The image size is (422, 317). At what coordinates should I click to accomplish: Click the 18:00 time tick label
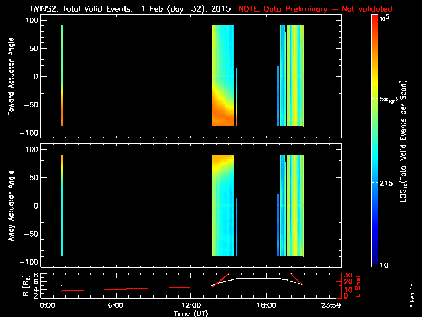tap(265, 305)
